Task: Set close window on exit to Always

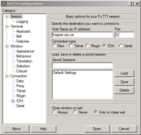Action: (54, 112)
